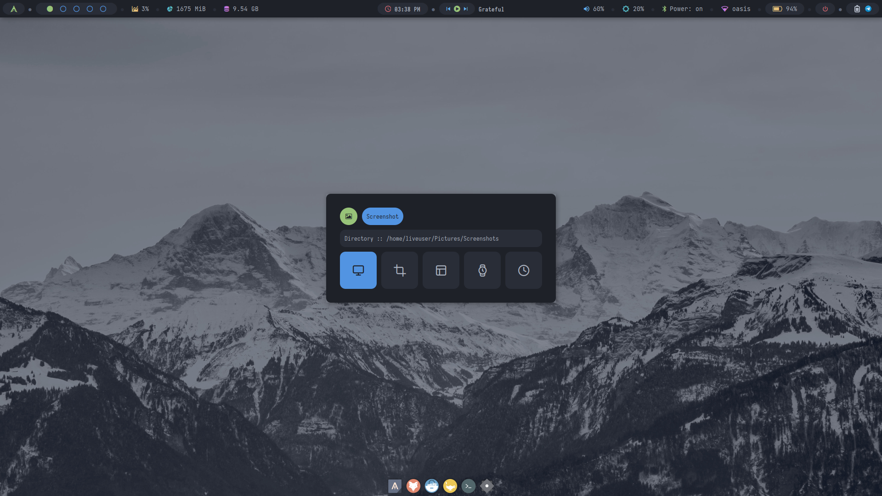This screenshot has width=882, height=496.
Task: Click the Bluetooth Power on indicator
Action: pyautogui.click(x=682, y=9)
